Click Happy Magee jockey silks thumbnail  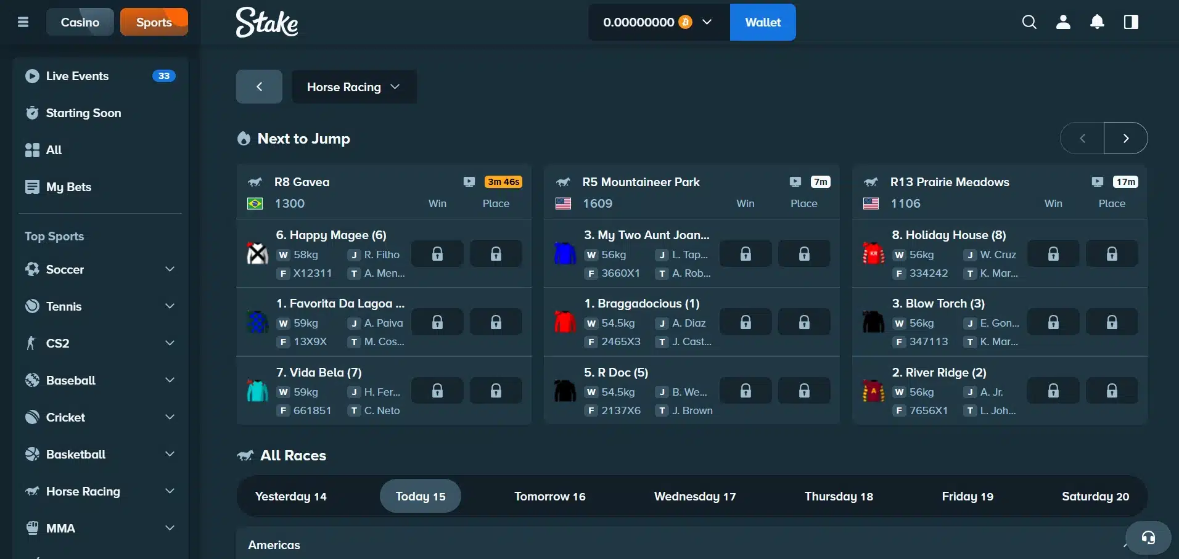[257, 253]
